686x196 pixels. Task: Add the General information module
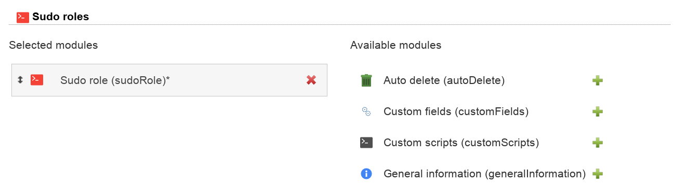[598, 174]
